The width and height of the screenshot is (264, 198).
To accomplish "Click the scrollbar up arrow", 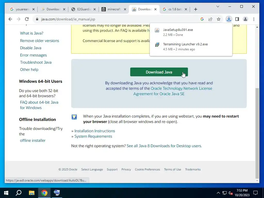I will [x=257, y=27].
